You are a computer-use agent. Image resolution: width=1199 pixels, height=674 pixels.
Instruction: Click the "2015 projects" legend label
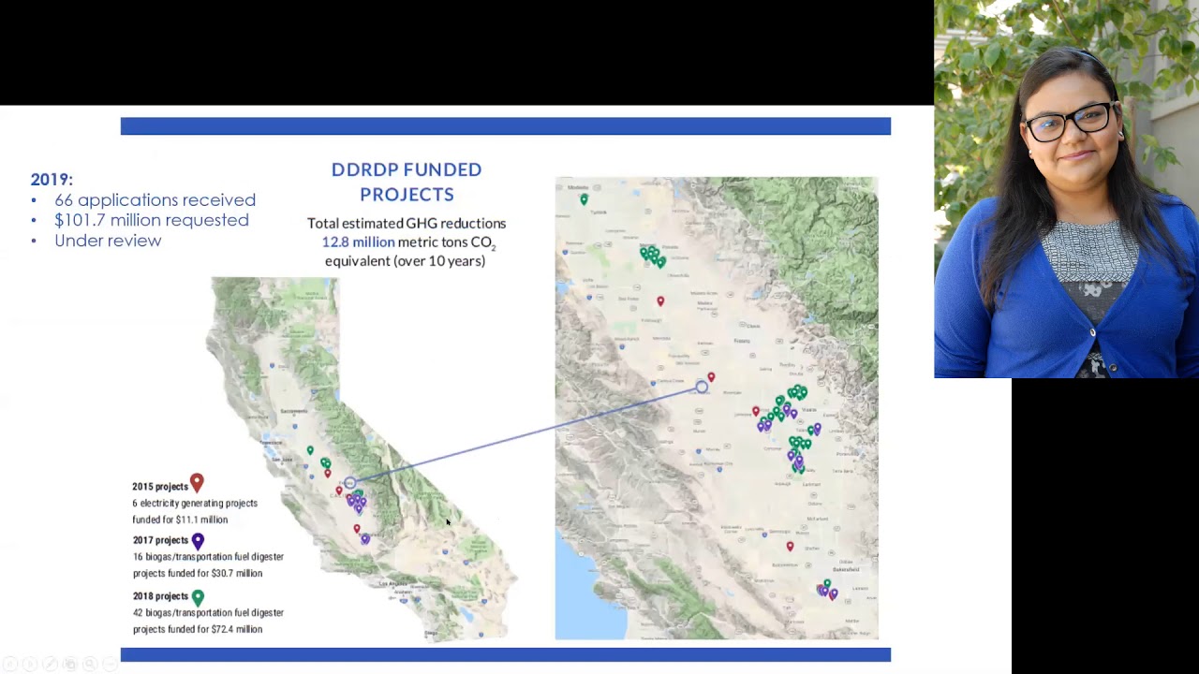[160, 487]
